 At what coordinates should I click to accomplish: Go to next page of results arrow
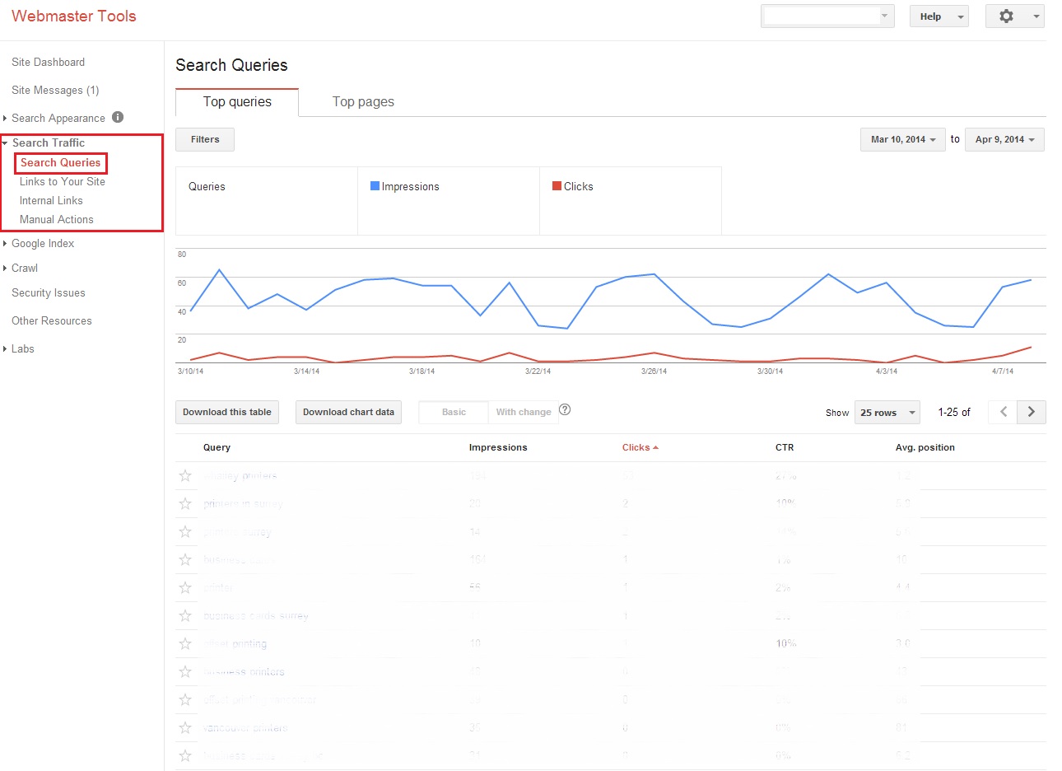(x=1032, y=412)
